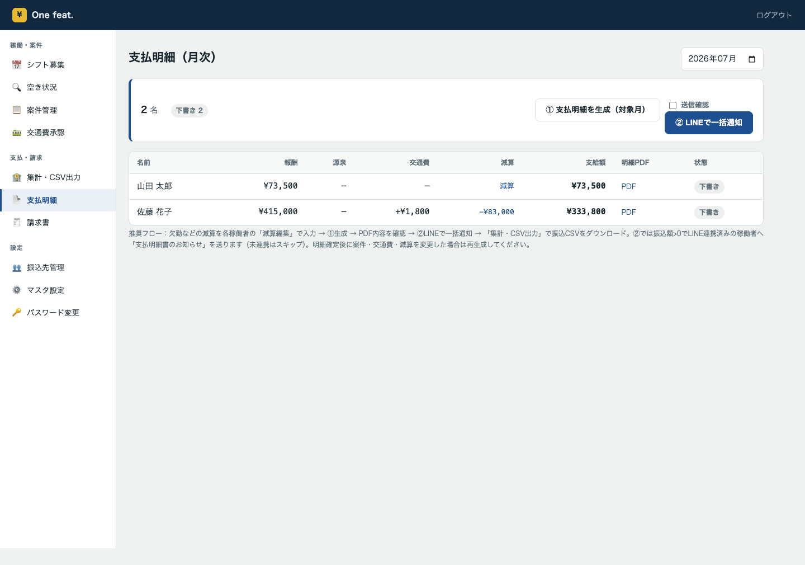Click 下書き status badge for 山田 太郎
This screenshot has width=805, height=565.
point(709,187)
